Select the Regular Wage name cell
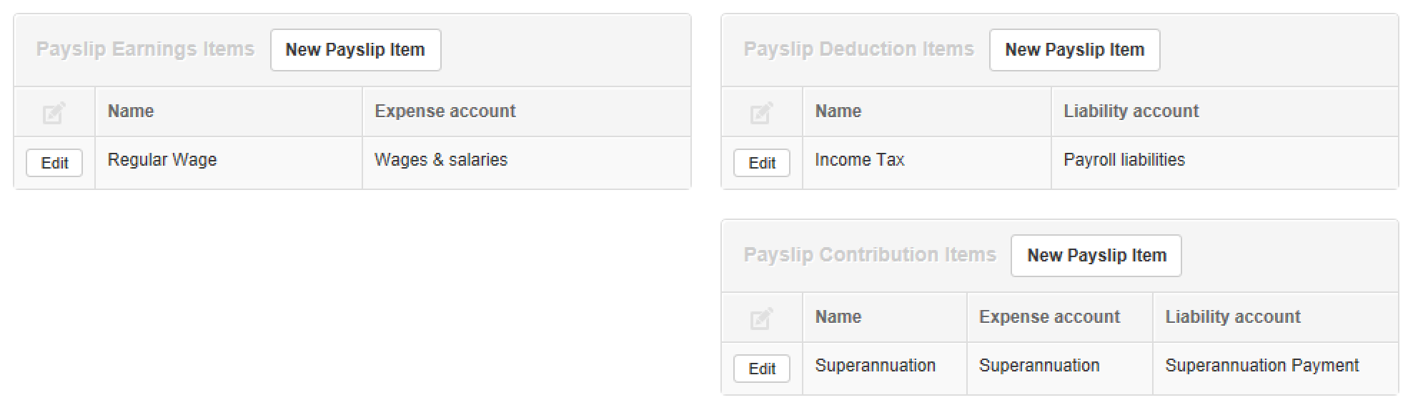The height and width of the screenshot is (405, 1413). 162,160
